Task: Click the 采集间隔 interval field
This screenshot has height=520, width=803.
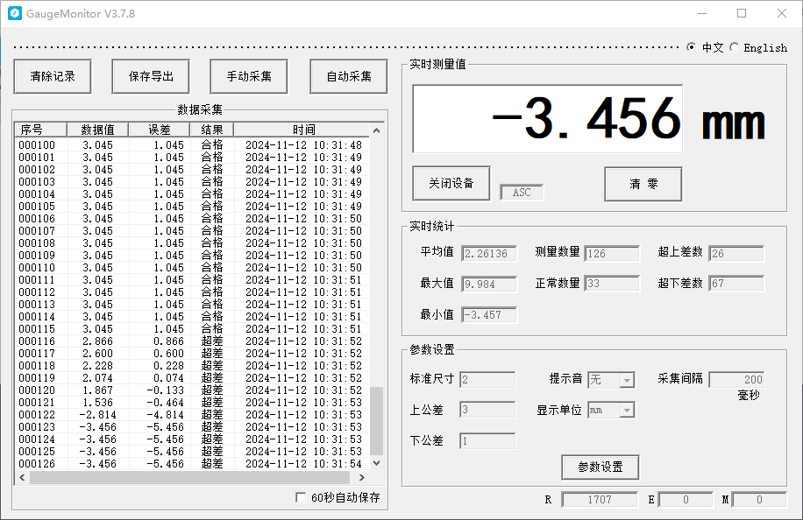Action: coord(736,379)
